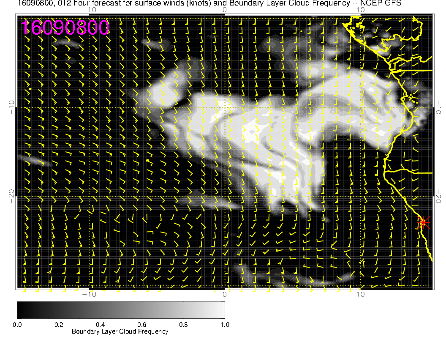This screenshot has width=446, height=345.
Task: Click the black end of the colorbar
Action: tap(20, 309)
